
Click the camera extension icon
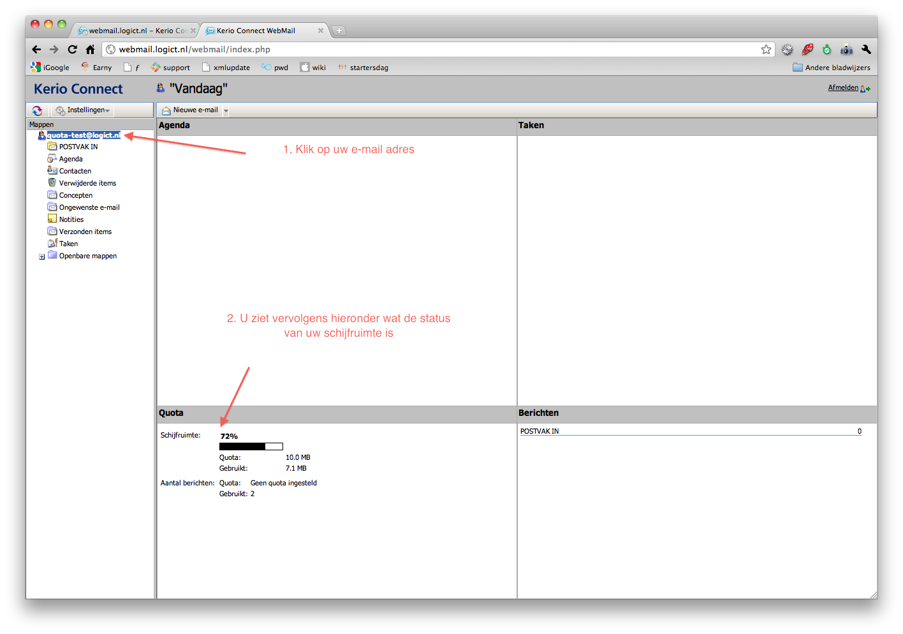tap(847, 50)
